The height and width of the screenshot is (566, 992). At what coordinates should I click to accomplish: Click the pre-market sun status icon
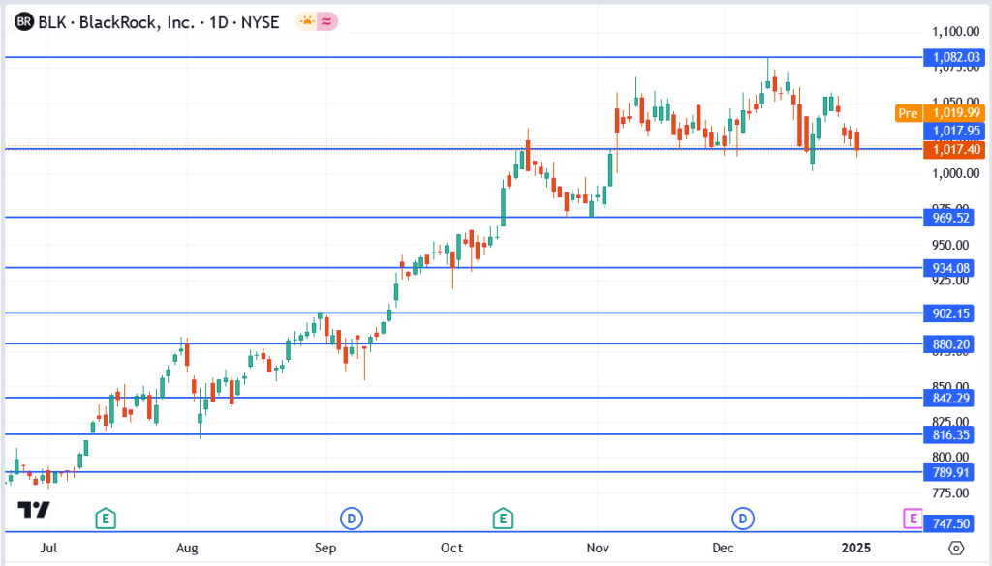click(x=306, y=20)
